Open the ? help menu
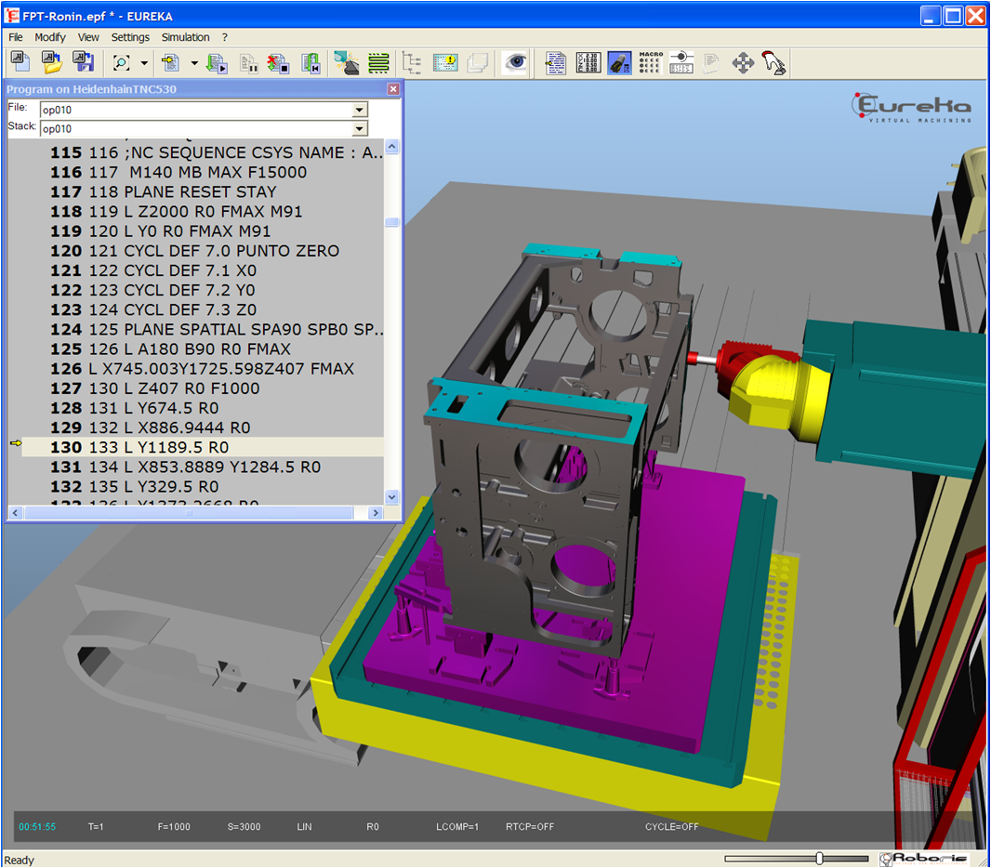 tap(224, 37)
